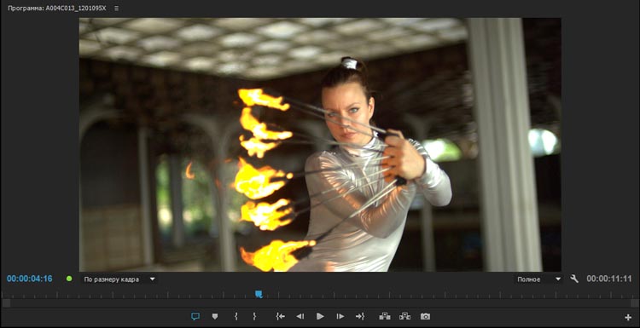
Task: Click the video frame preview
Action: (x=320, y=145)
